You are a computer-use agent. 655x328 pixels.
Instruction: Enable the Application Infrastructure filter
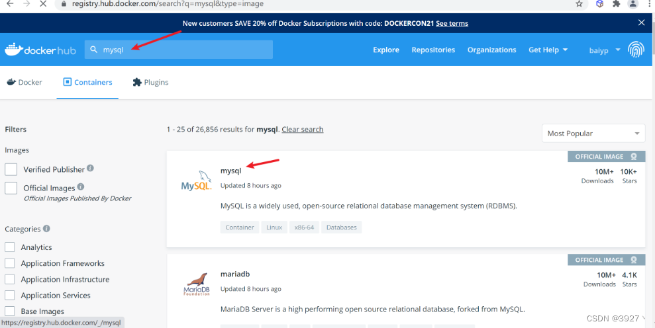[10, 279]
